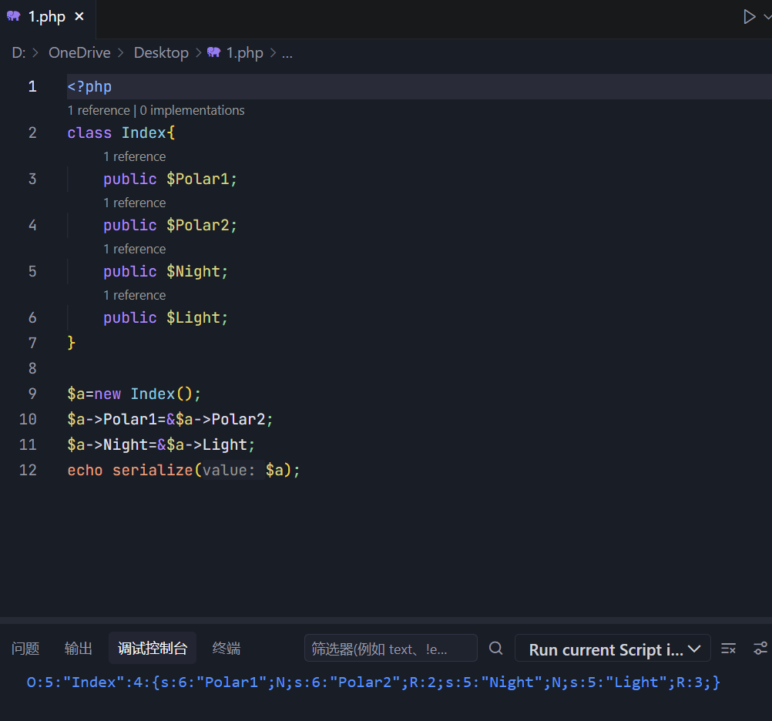Clear the debug console output
Image resolution: width=772 pixels, height=721 pixels.
tap(728, 649)
